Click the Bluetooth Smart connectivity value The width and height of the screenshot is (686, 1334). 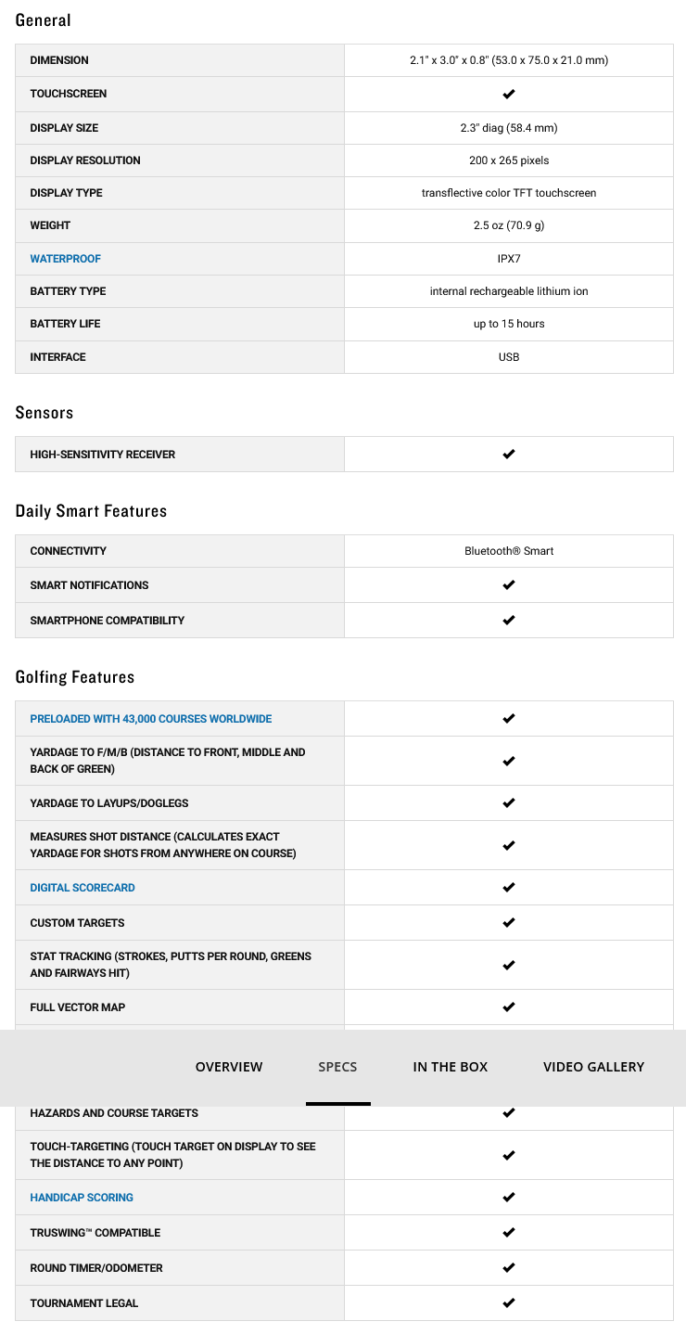point(509,551)
